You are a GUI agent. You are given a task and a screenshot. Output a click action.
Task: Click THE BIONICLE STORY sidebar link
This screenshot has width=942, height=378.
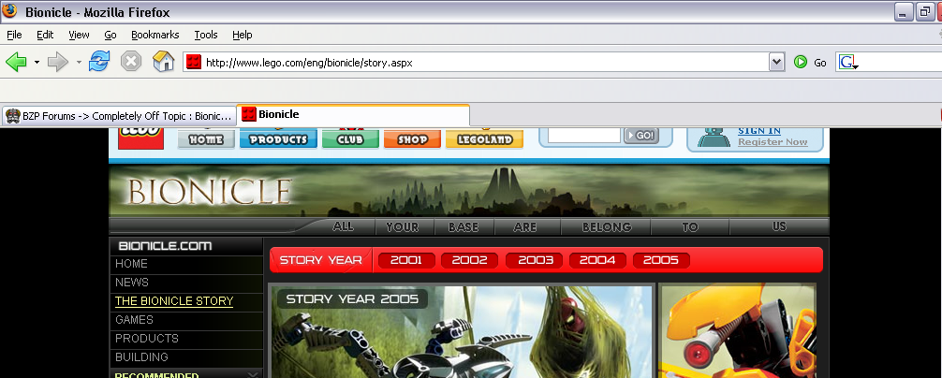[x=174, y=301]
